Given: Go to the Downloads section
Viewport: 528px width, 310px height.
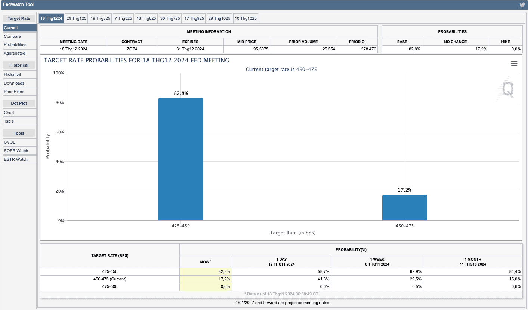Looking at the screenshot, I should pos(19,83).
